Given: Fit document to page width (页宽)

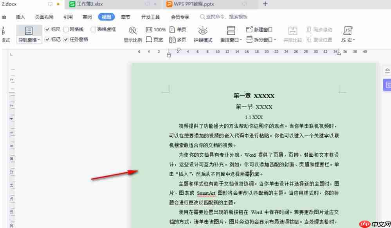Looking at the screenshot, I should pyautogui.click(x=155, y=39).
